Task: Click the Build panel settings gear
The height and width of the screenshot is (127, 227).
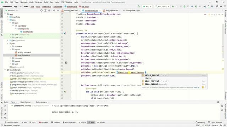Action: coord(218,102)
